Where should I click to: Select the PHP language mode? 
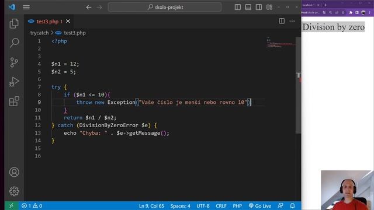tap(237, 206)
